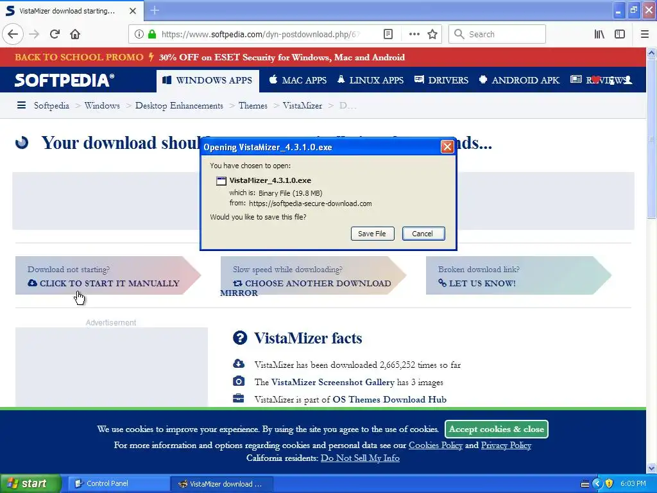The image size is (657, 493).
Task: Reload the page with refresh icon
Action: pyautogui.click(x=55, y=34)
